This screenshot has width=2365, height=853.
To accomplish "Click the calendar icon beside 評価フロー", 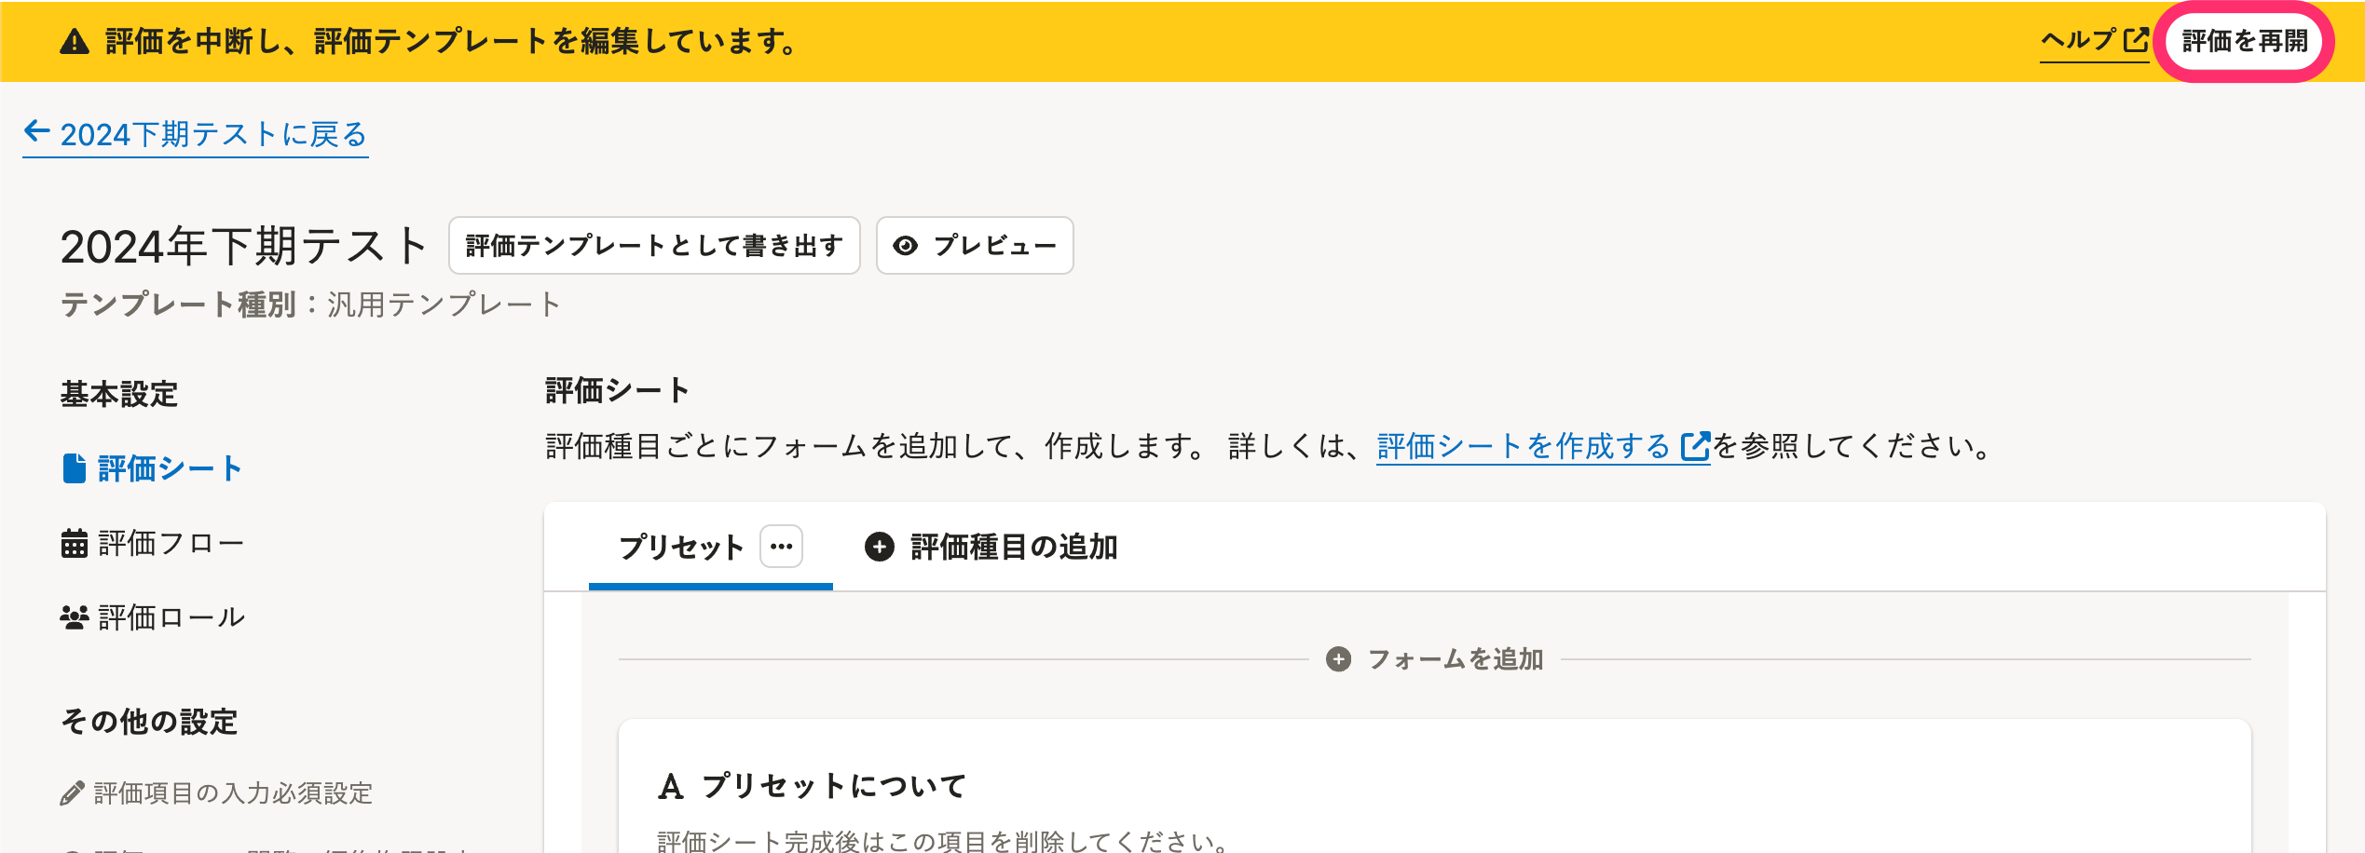I will 74,543.
